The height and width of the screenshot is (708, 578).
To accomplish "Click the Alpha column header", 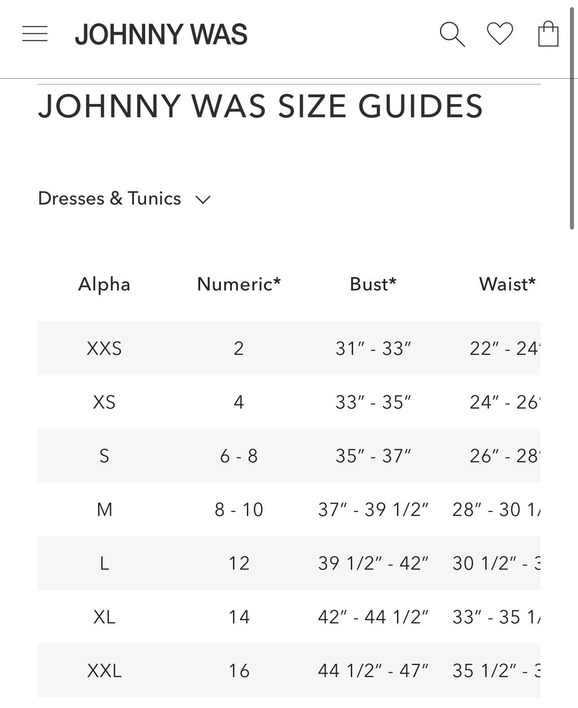I will (104, 284).
